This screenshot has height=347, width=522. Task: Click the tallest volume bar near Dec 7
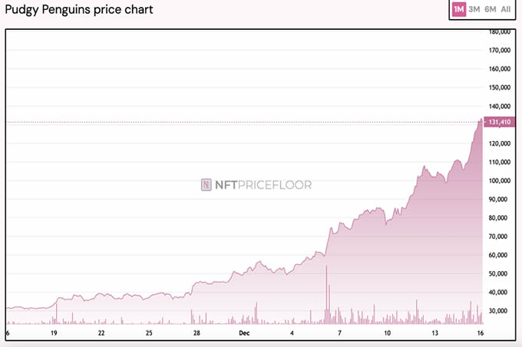click(326, 295)
